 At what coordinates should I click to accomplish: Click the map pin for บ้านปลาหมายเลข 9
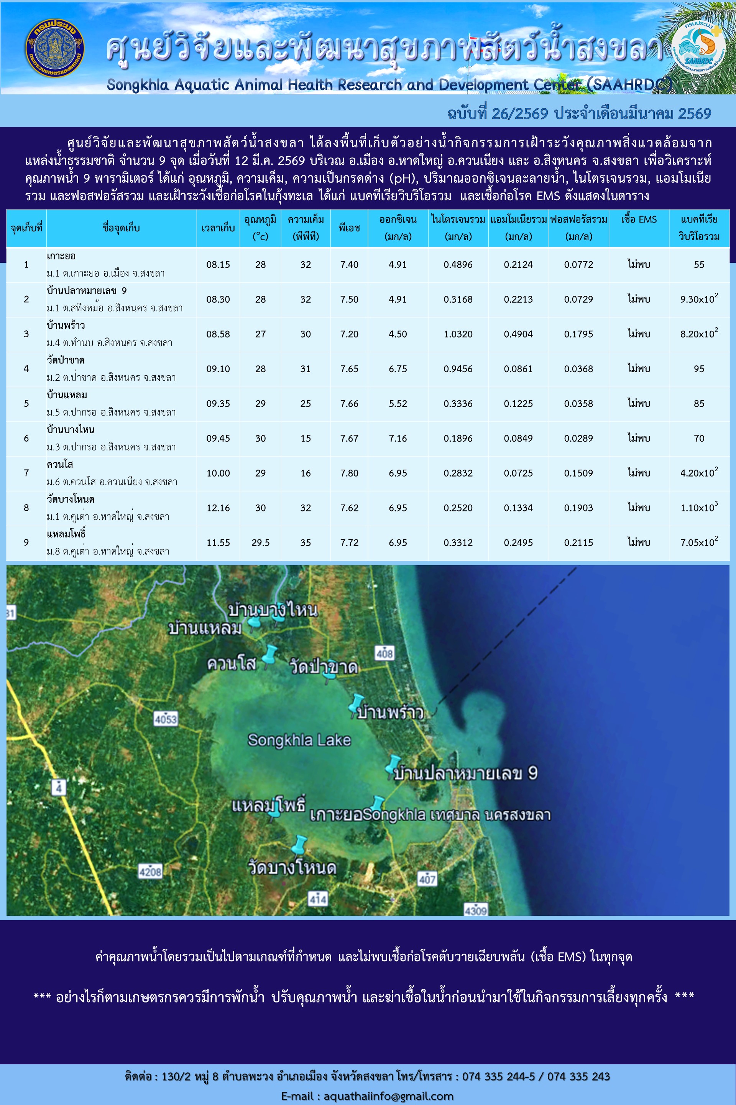(393, 764)
